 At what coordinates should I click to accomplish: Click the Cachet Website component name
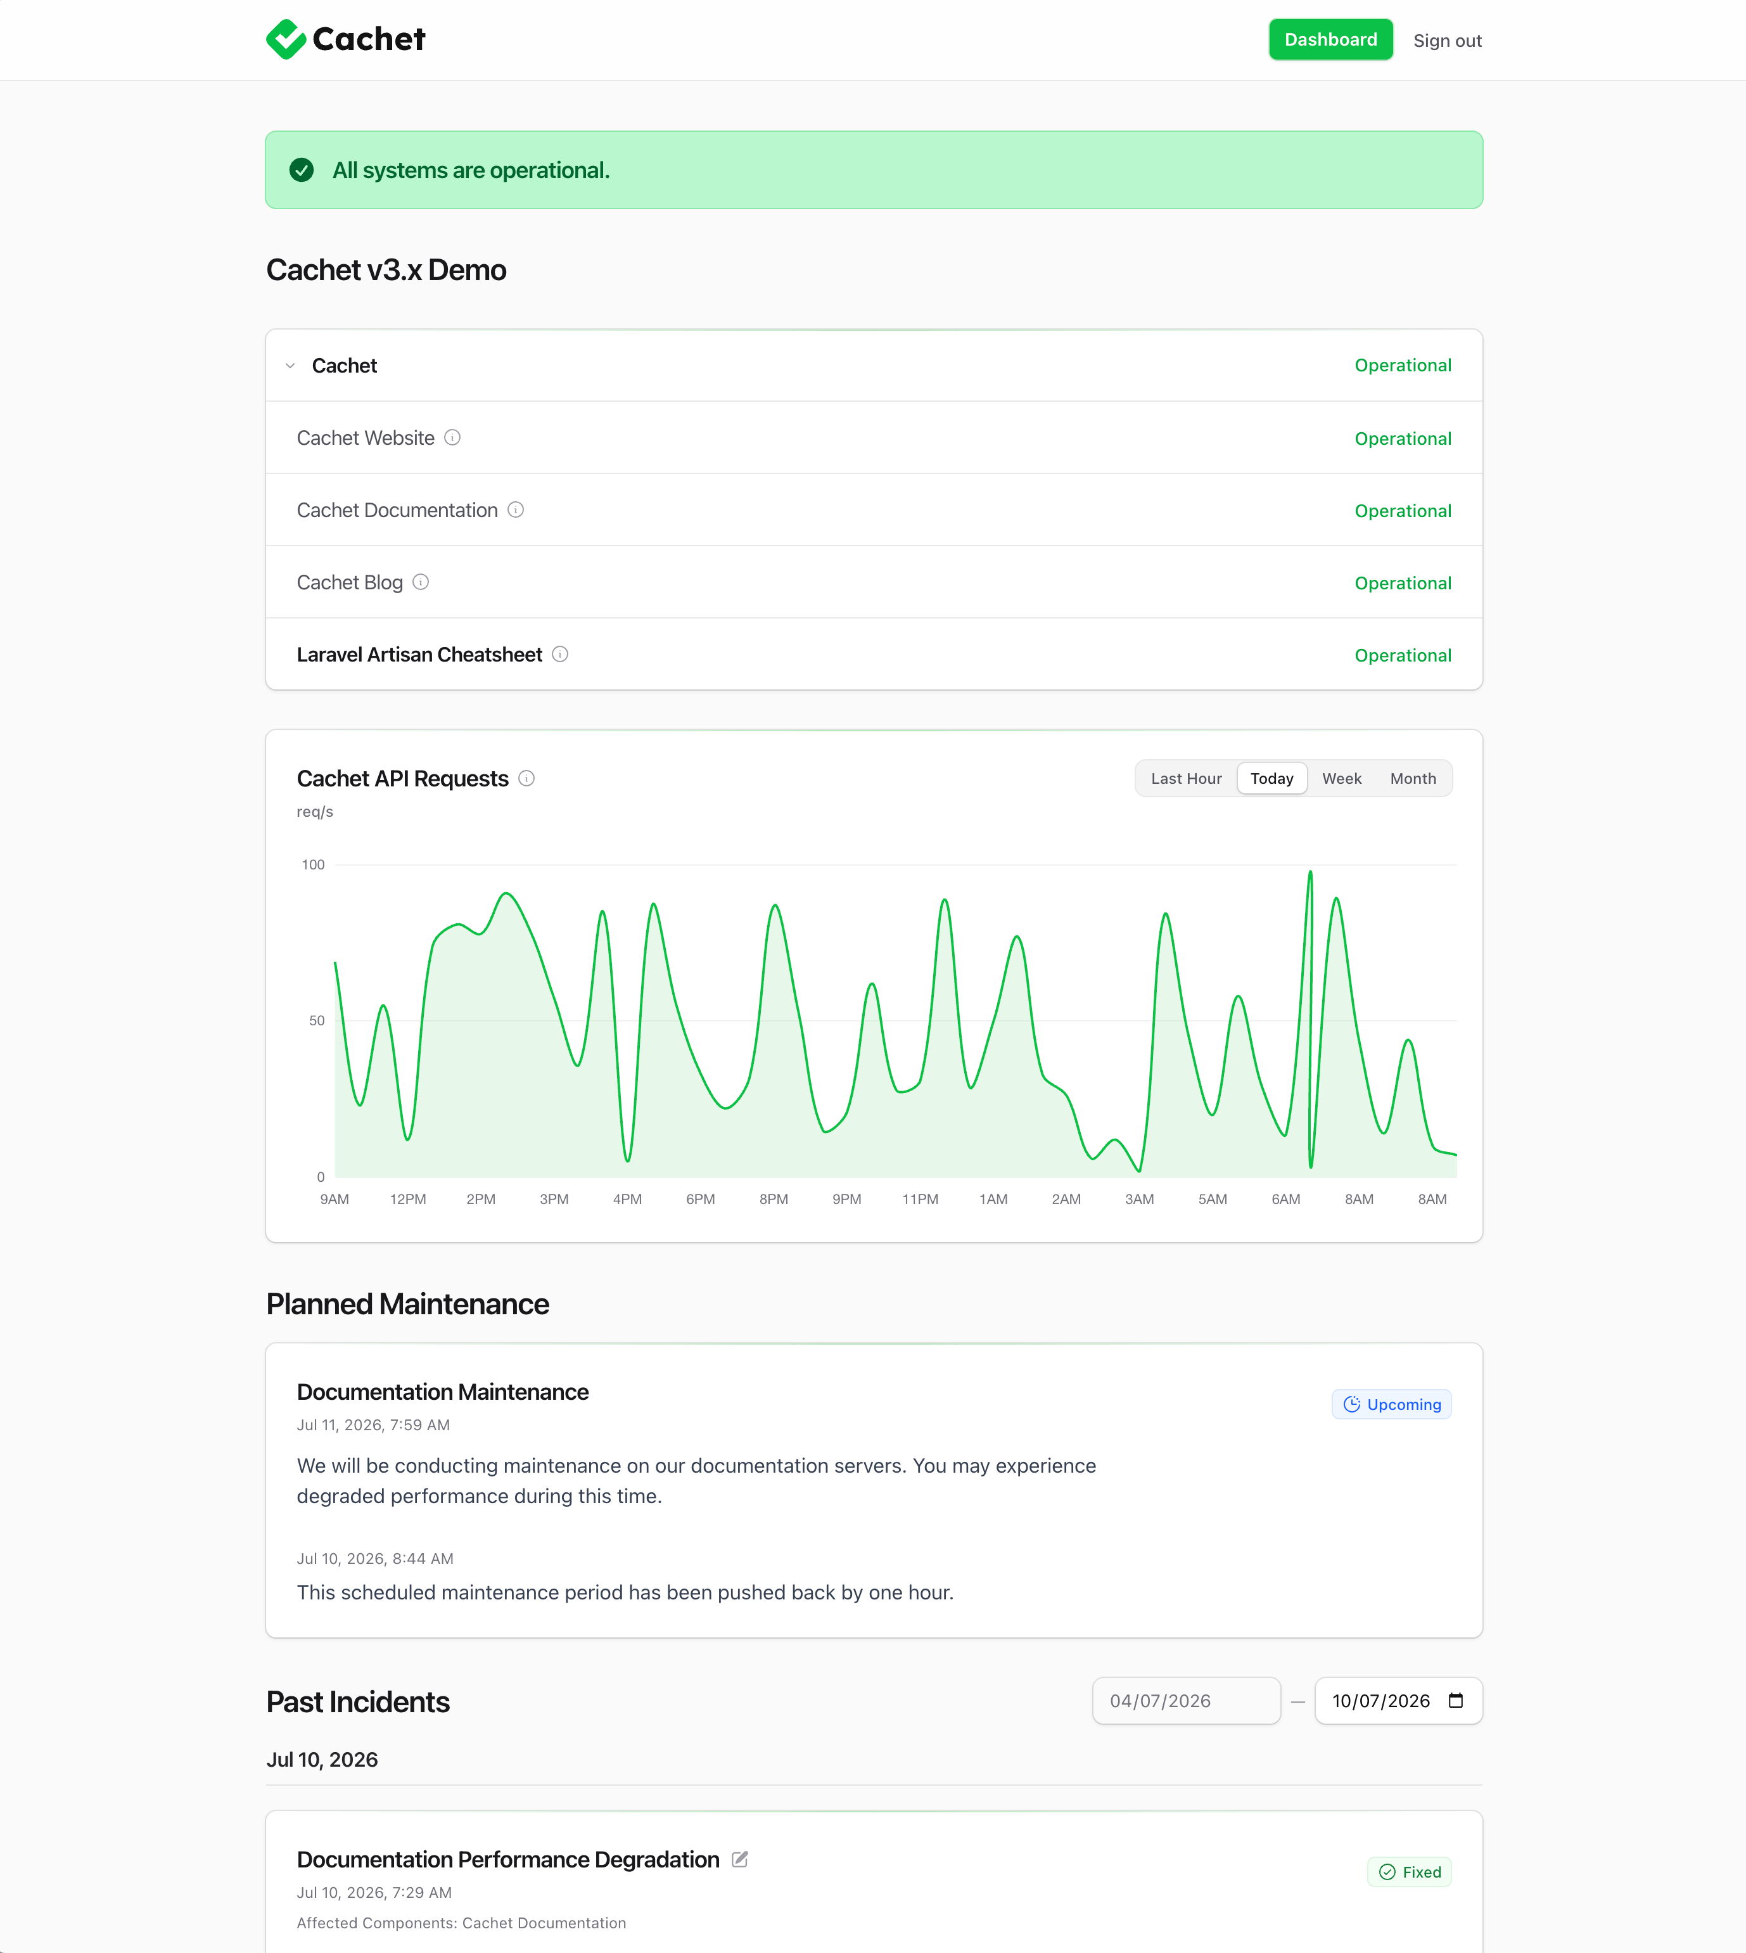tap(366, 438)
